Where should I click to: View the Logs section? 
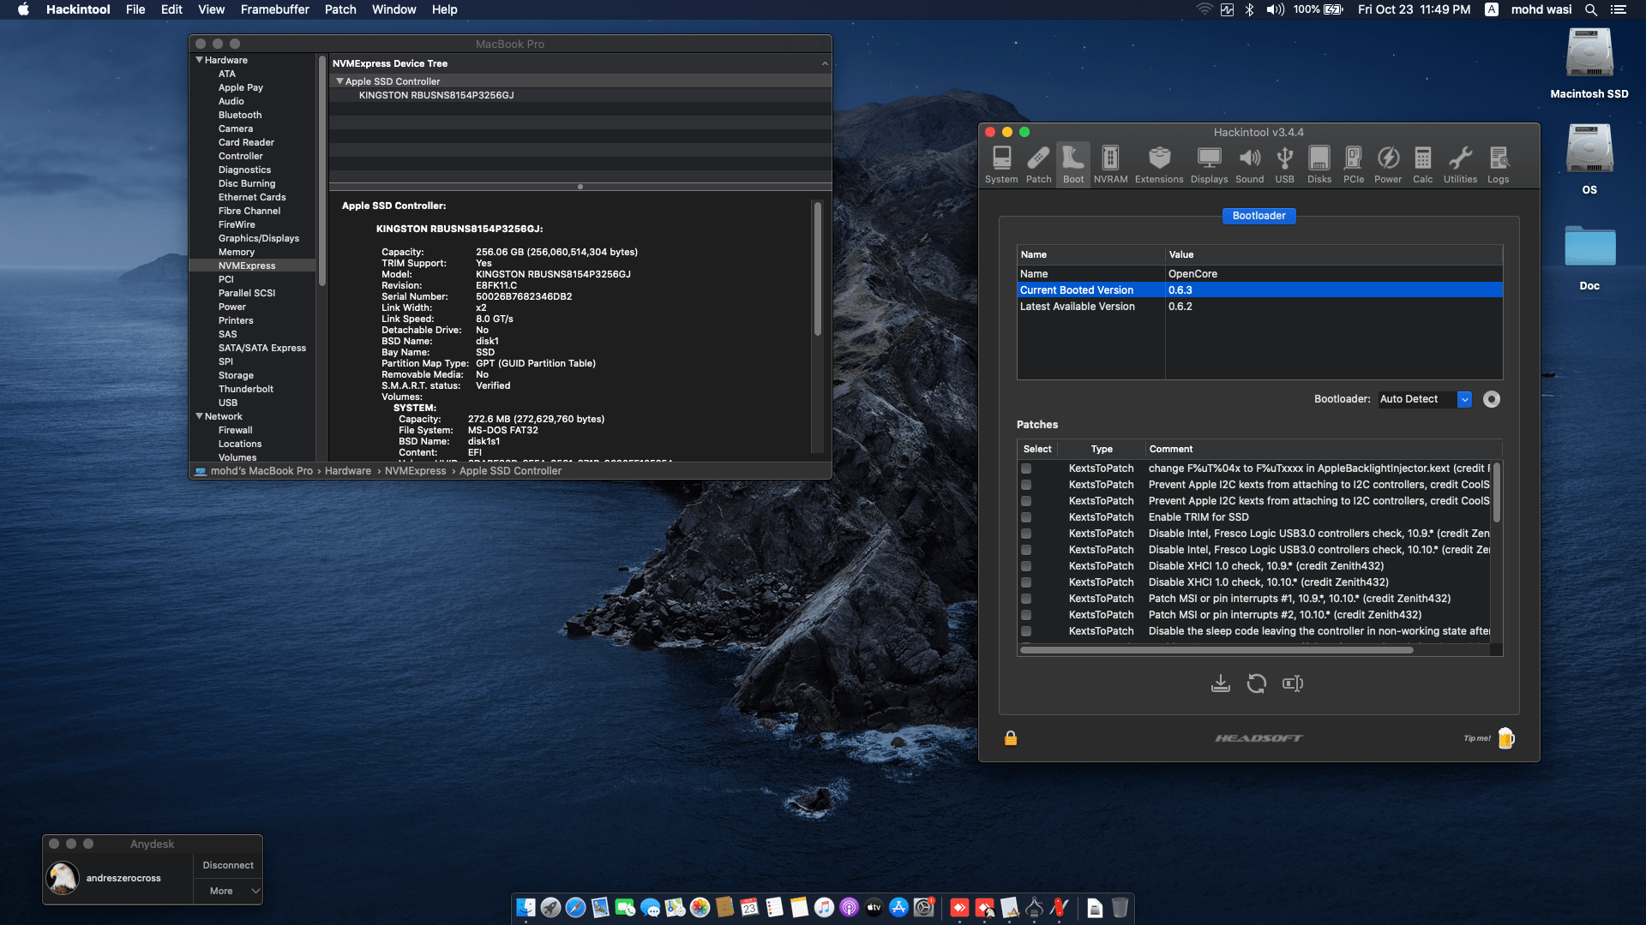1498,164
